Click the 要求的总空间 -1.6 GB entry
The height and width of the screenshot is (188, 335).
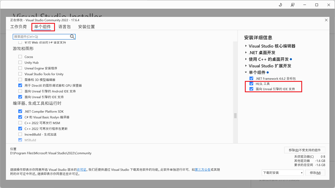310,165
